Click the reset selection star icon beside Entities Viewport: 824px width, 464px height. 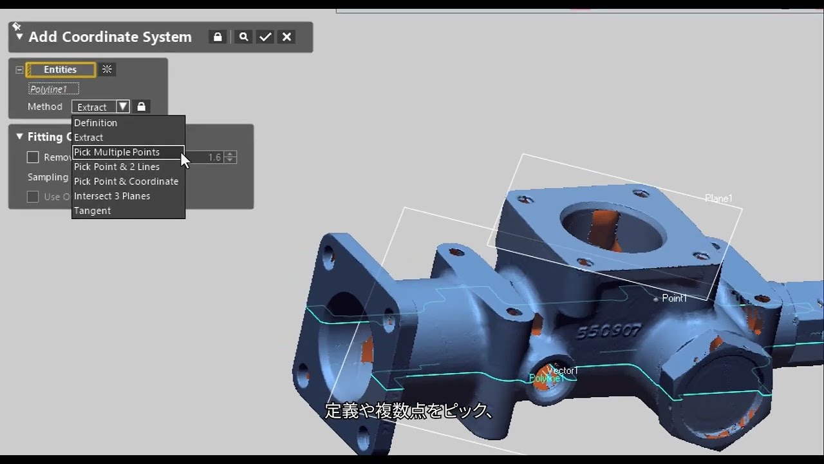click(107, 70)
